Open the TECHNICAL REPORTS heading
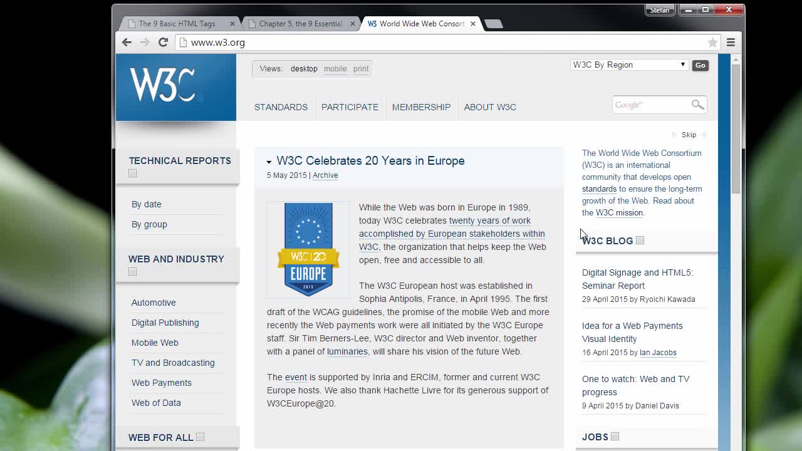802x451 pixels. pos(180,161)
